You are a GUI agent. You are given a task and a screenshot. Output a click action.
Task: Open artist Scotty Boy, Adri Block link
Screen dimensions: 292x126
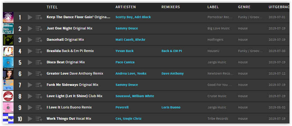click(x=133, y=17)
